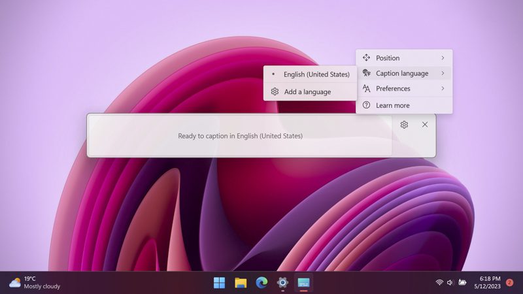Open the weather widget showing 19°C
The width and height of the screenshot is (523, 294).
pos(35,283)
